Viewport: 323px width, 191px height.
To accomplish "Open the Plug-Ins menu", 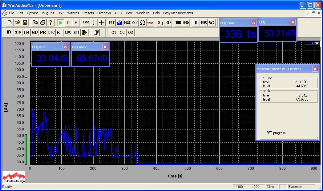I will [x=48, y=13].
